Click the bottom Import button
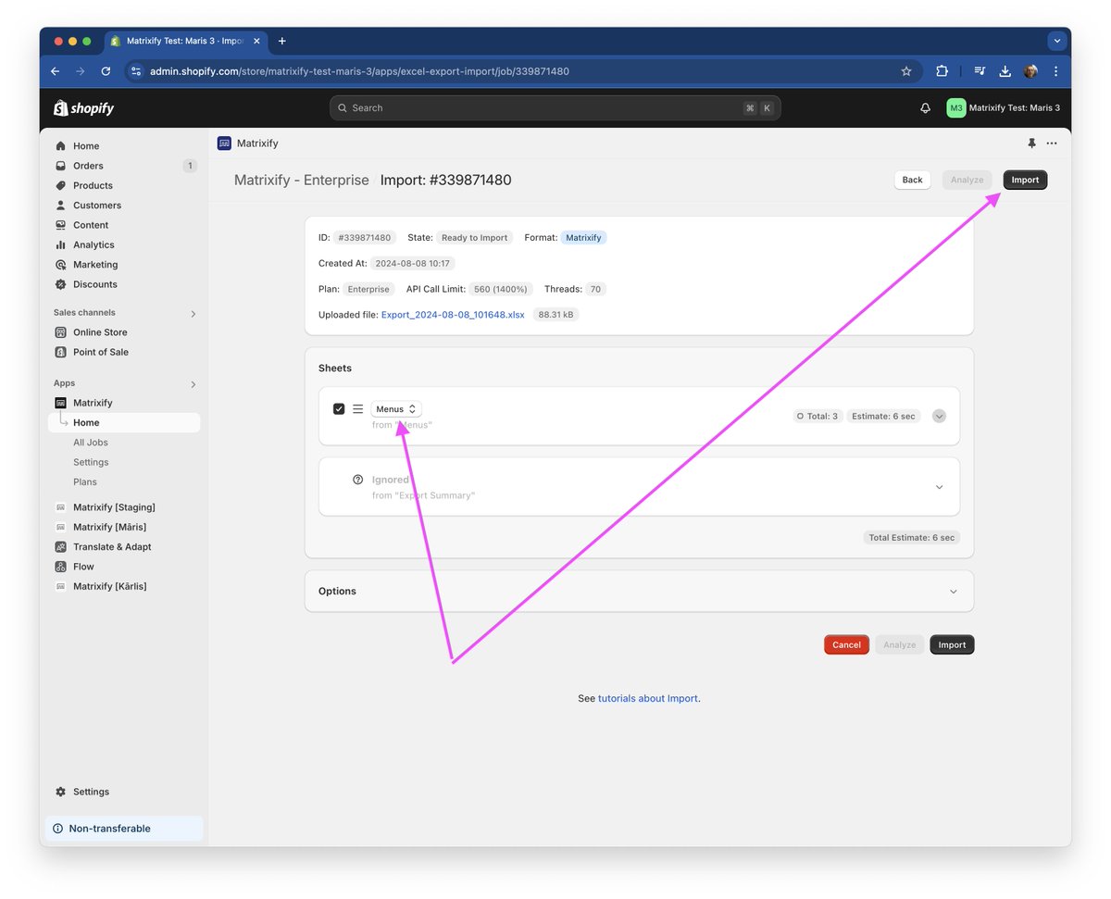The image size is (1111, 899). (952, 644)
